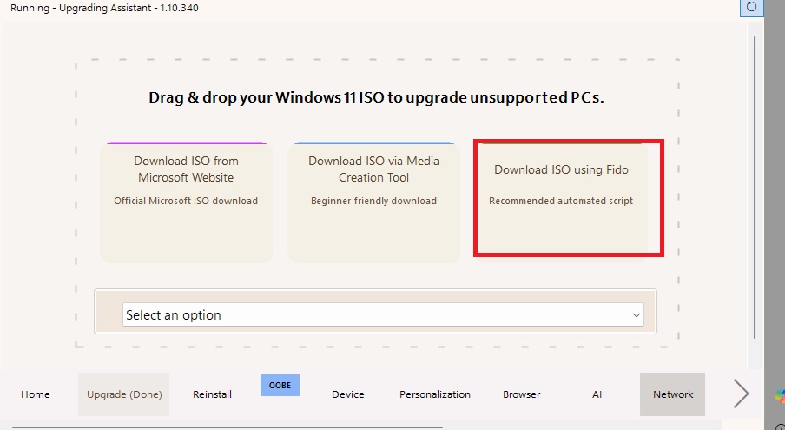Click the horizontal scrollbar below the tabs
Viewport: 785px width, 430px height.
coord(226,427)
